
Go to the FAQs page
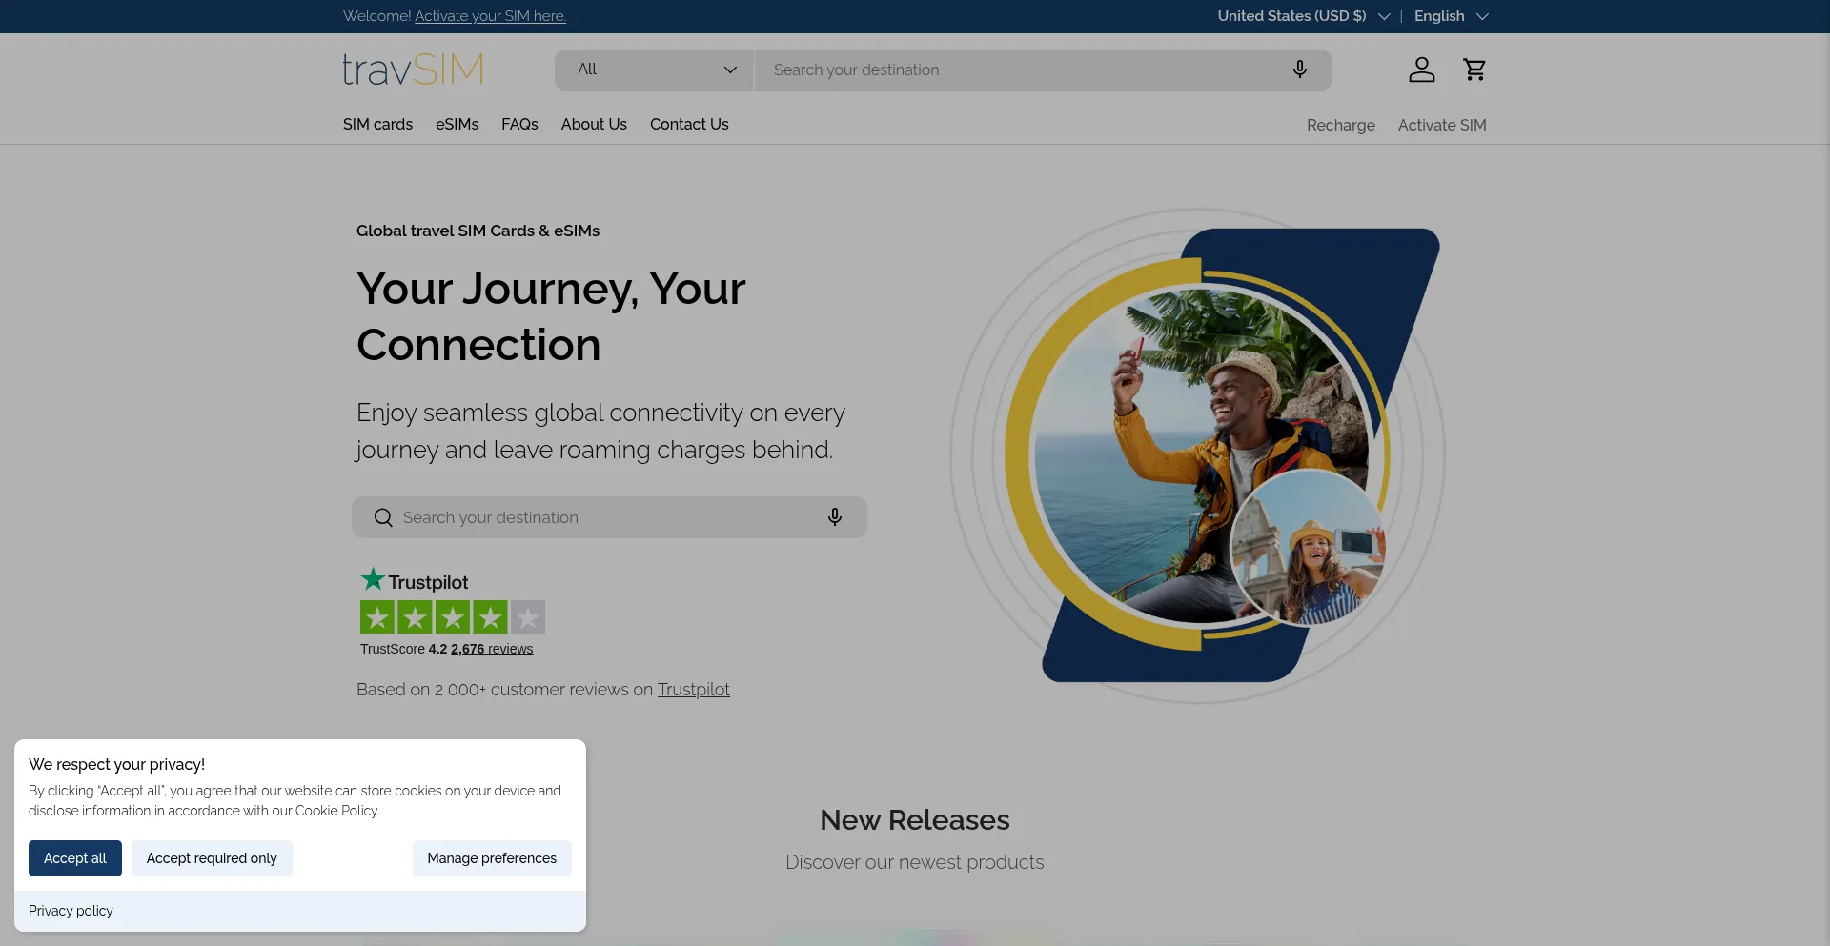pos(519,124)
